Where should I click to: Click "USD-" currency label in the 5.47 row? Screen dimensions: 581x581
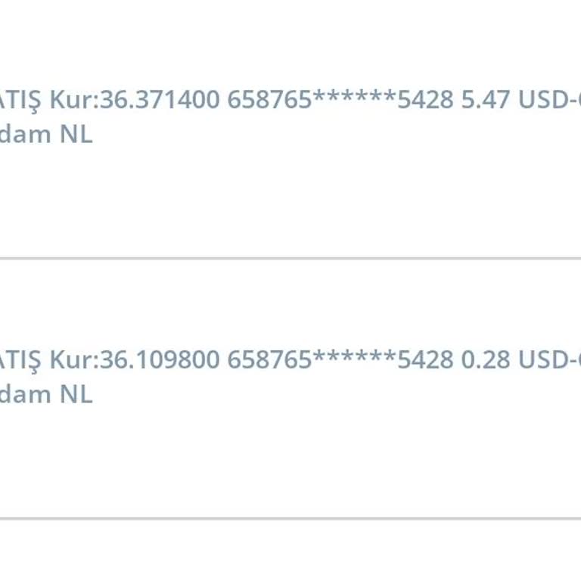point(543,100)
